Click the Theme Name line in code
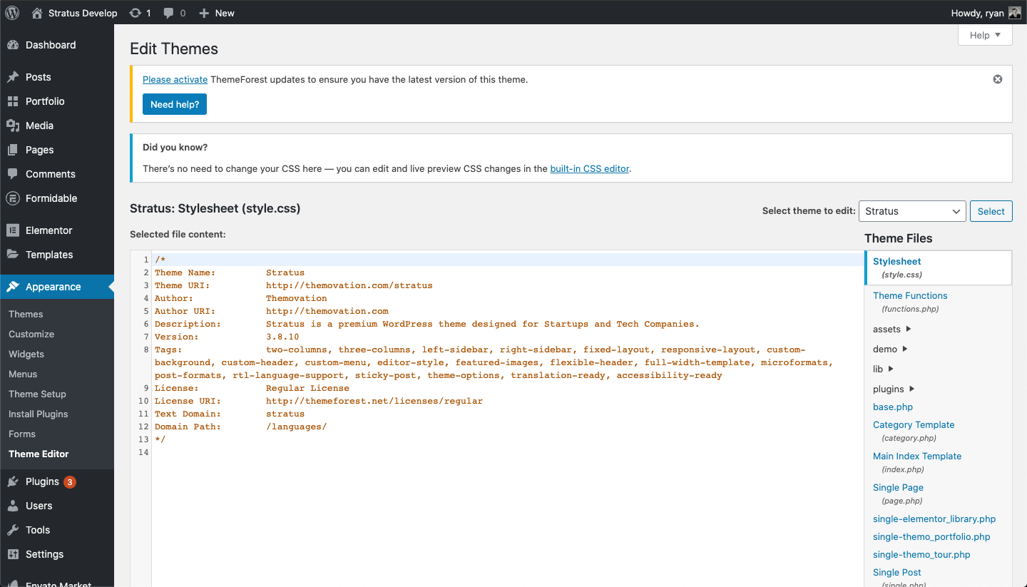 coord(230,272)
